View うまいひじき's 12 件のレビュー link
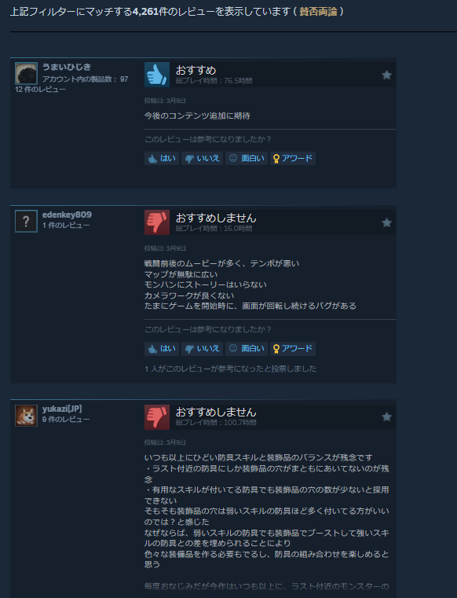Viewport: 457px width, 598px height. coord(40,90)
